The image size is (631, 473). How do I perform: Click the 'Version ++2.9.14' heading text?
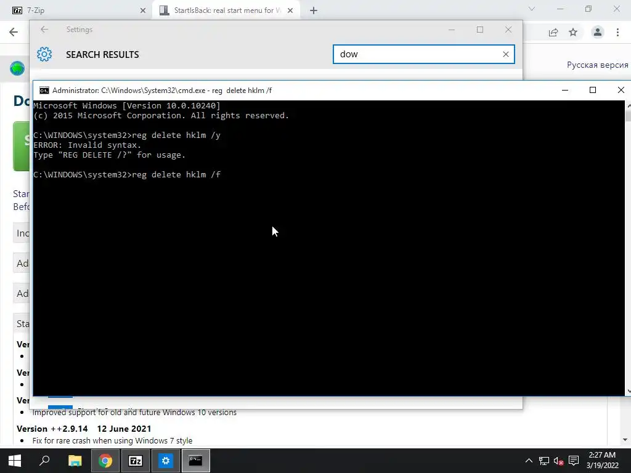[x=52, y=429]
